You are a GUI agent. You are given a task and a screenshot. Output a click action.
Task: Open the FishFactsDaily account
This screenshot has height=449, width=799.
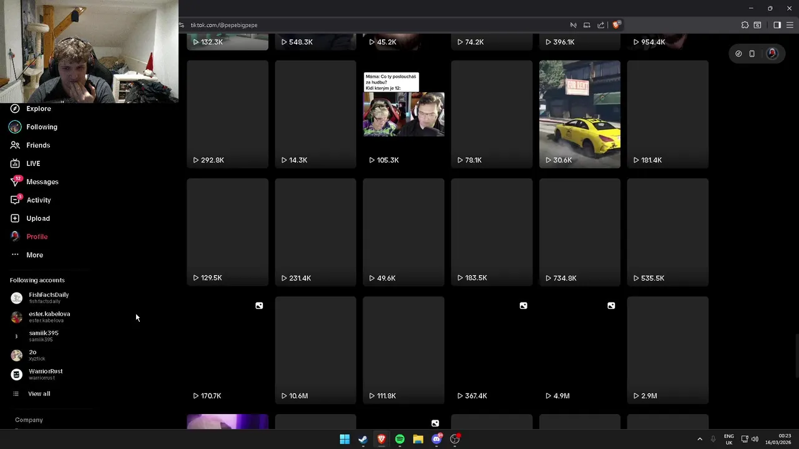(49, 297)
